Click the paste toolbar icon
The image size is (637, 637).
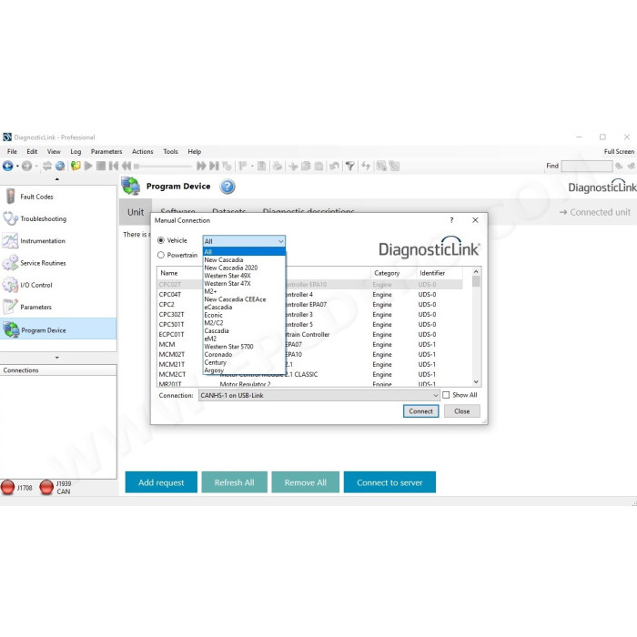click(318, 166)
